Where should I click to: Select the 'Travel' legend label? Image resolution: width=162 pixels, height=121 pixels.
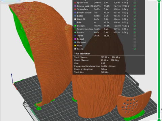pos(80,36)
